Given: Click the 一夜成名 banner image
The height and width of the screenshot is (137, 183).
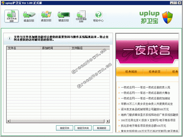Looking at the screenshot, I should click(147, 52).
